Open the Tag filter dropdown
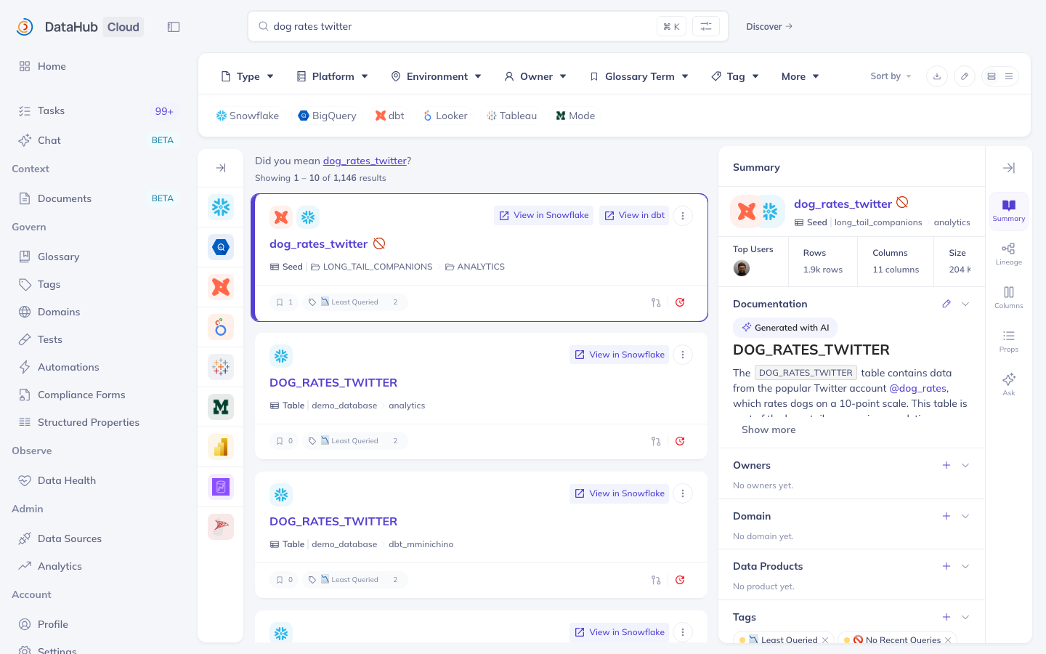This screenshot has width=1046, height=654. tap(735, 76)
